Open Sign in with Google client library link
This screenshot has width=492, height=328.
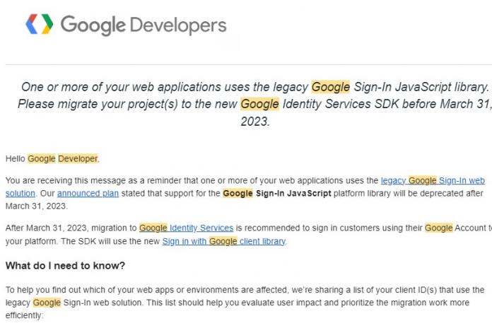(224, 241)
